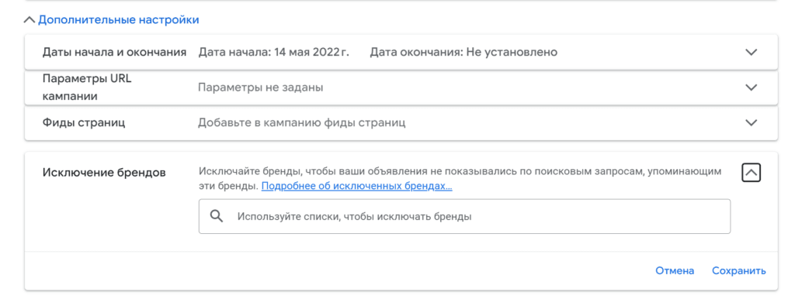Expand the Фиды страниц chevron
This screenshot has height=306, width=795.
click(x=751, y=123)
